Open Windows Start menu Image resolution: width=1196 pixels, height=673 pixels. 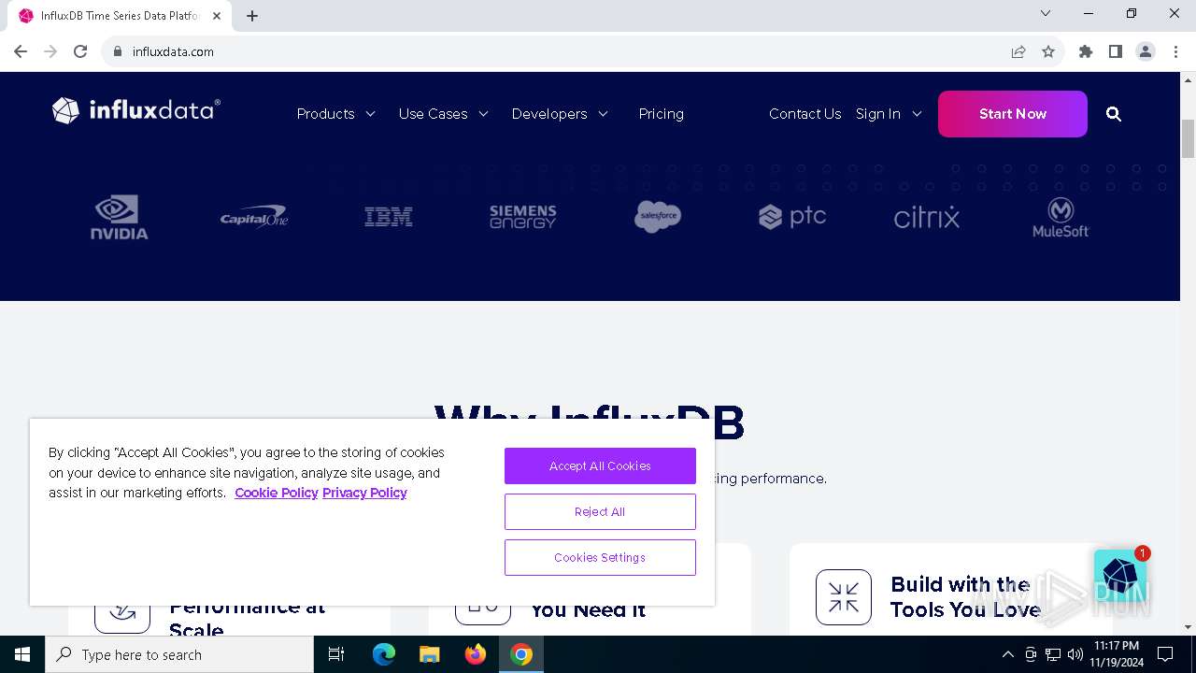(22, 654)
